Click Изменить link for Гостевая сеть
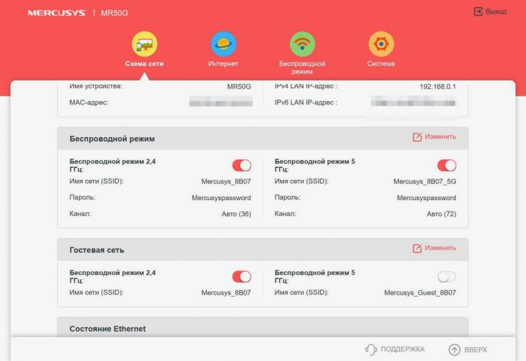 [440, 248]
